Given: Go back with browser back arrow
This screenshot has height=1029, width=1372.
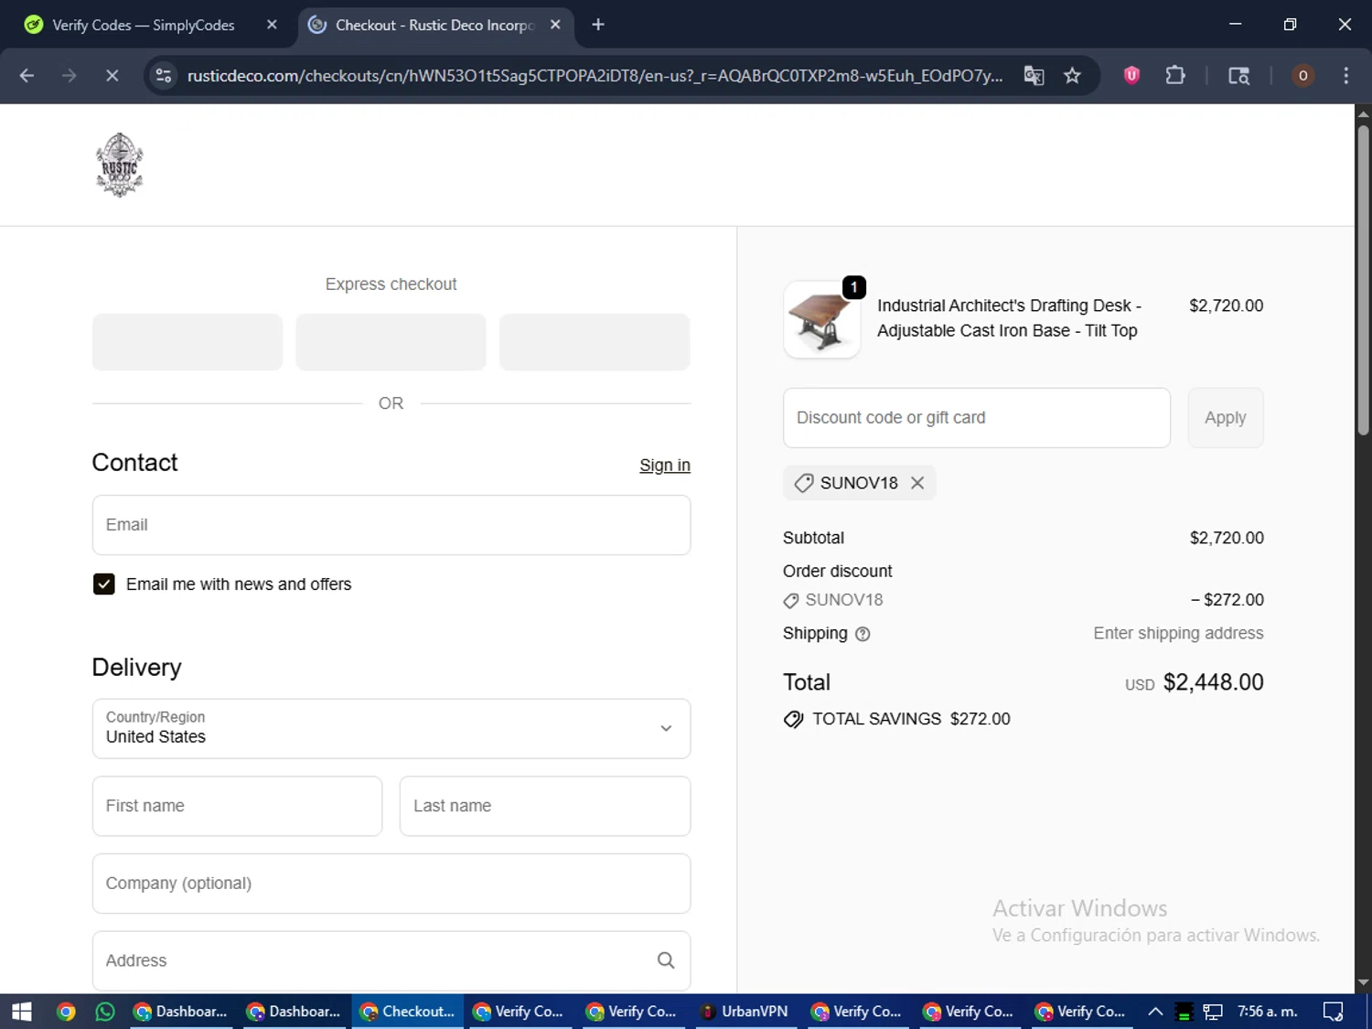Looking at the screenshot, I should [x=27, y=76].
